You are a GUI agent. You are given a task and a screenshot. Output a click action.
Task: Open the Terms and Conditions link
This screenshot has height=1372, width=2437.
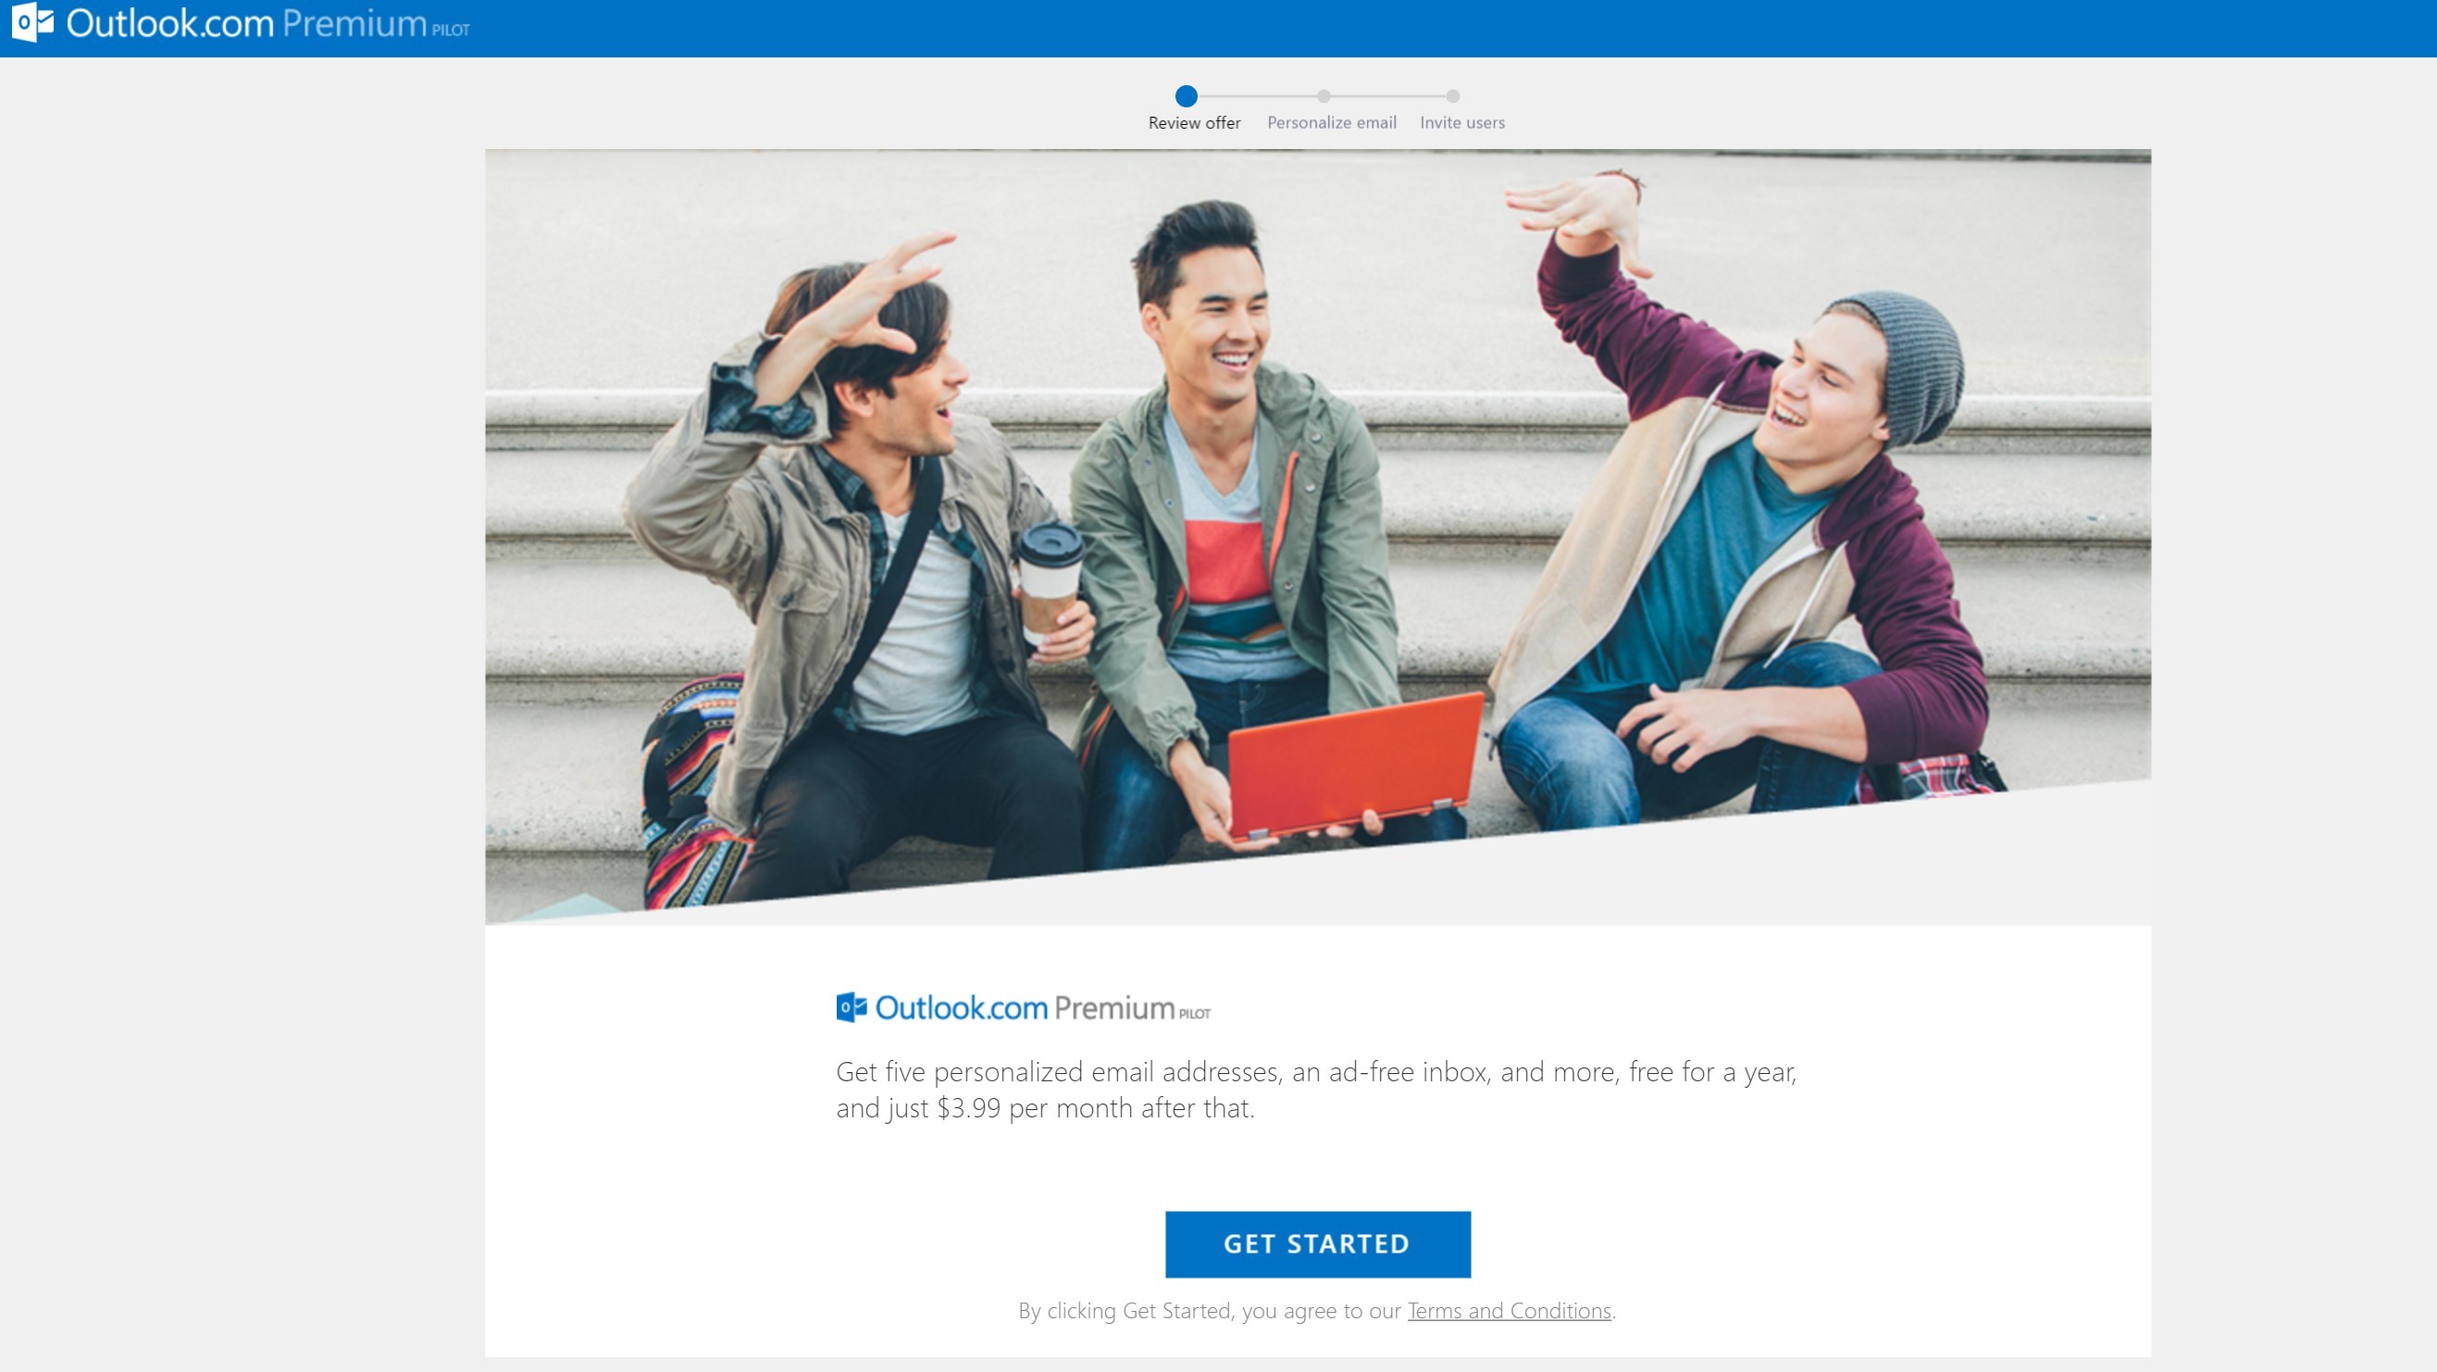pyautogui.click(x=1509, y=1311)
